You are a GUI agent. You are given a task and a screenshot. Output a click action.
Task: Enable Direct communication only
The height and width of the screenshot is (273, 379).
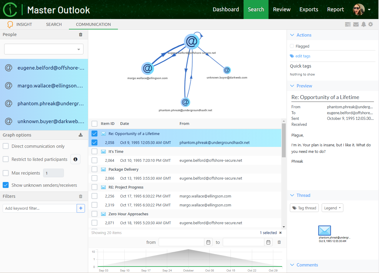click(5, 146)
